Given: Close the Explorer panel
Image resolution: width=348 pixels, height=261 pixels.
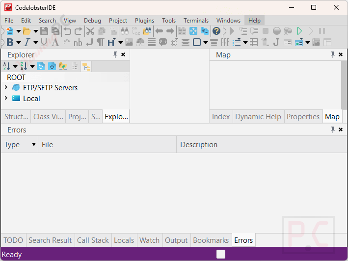Looking at the screenshot, I should 123,54.
